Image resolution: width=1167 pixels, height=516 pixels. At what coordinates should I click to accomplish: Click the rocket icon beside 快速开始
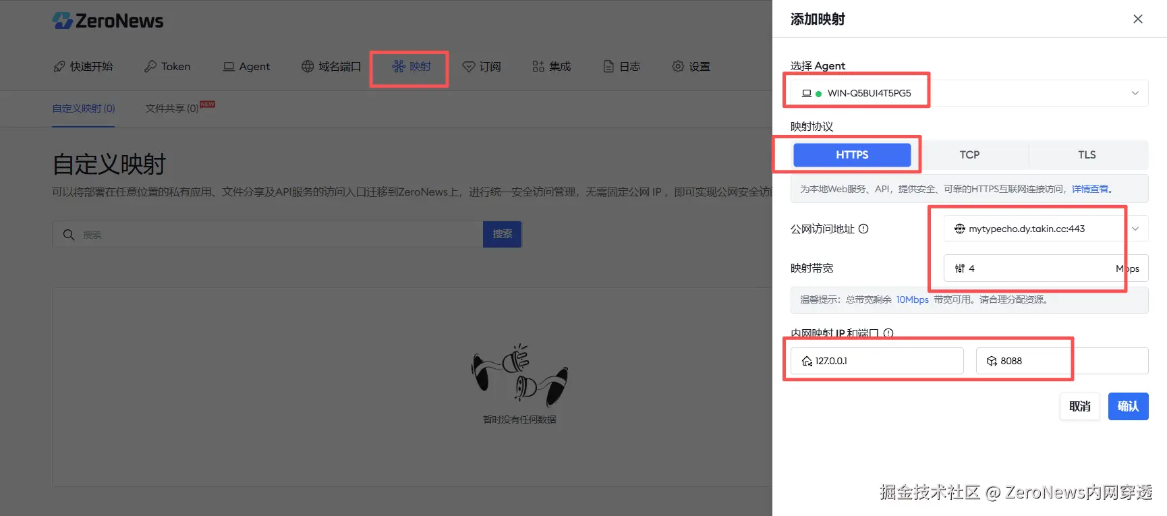point(59,66)
